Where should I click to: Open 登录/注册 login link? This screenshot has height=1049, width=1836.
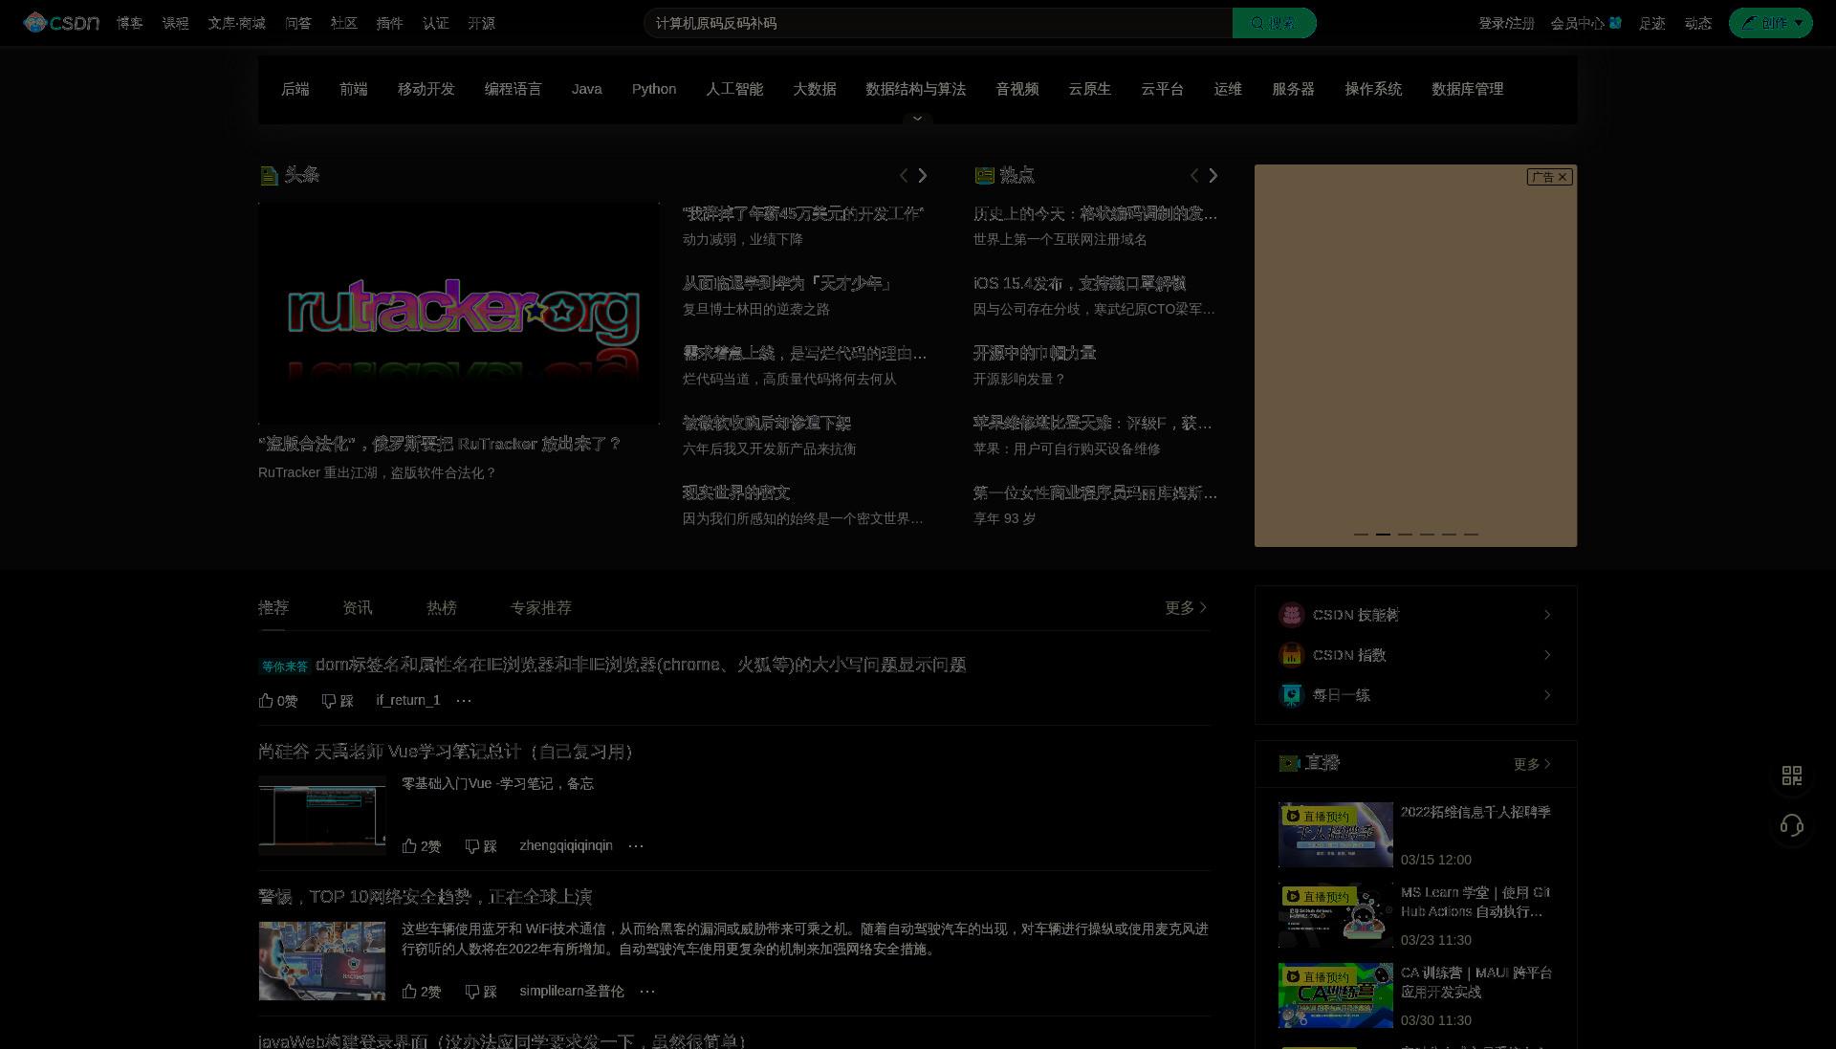tap(1506, 23)
